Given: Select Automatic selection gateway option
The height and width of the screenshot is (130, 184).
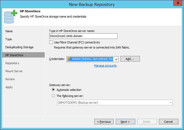Looking at the screenshot, I should click(x=53, y=90).
